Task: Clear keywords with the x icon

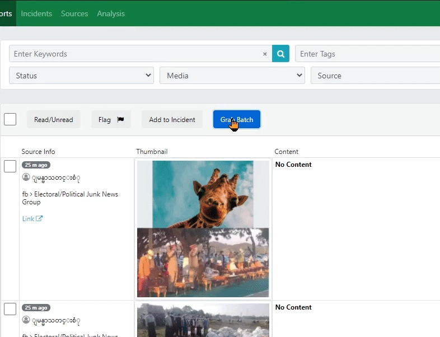Action: tap(265, 54)
